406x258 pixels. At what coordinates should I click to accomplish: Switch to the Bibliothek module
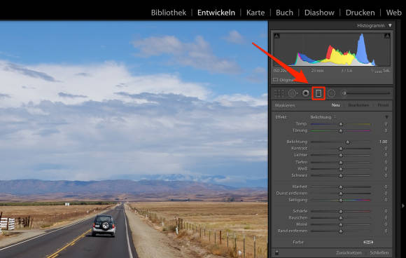point(169,13)
